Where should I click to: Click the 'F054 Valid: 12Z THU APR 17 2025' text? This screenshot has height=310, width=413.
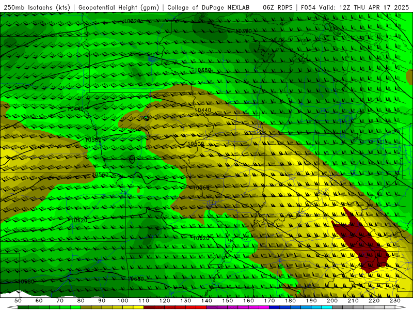point(355,7)
